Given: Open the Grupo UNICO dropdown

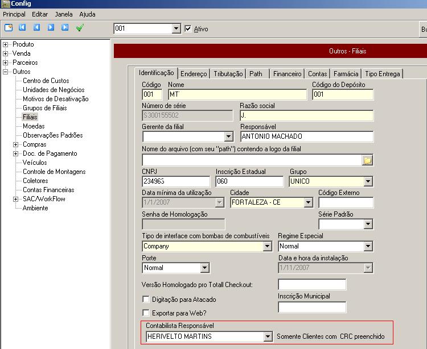Looking at the screenshot, I should 368,181.
